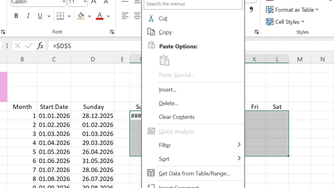Select column N header
This screenshot has width=334, height=188.
(x=323, y=59)
